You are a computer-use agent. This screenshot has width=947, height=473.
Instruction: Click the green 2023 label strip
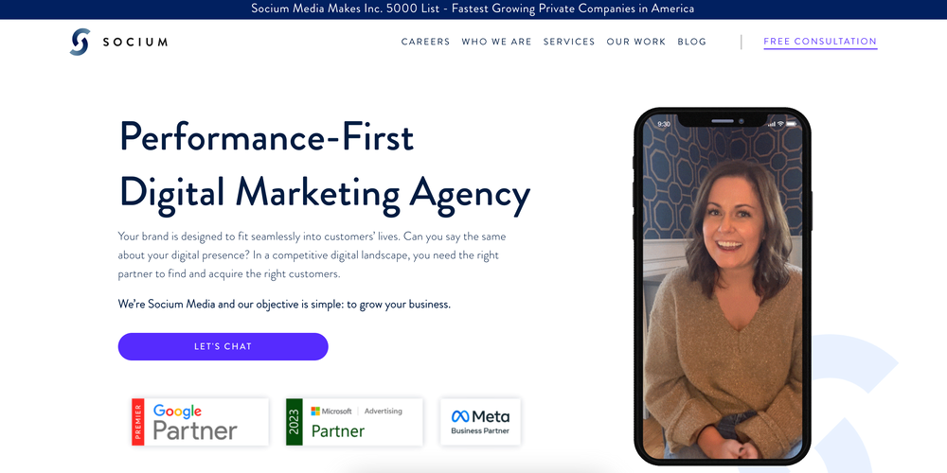click(x=294, y=422)
